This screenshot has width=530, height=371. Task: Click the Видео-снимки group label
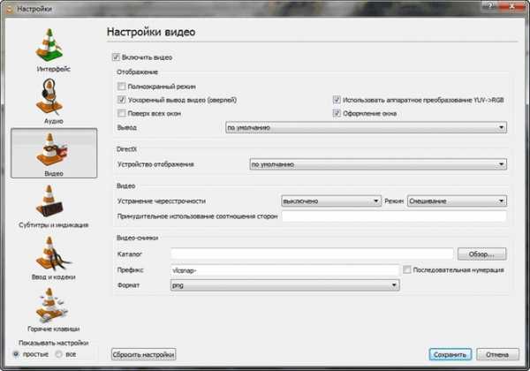click(x=137, y=238)
